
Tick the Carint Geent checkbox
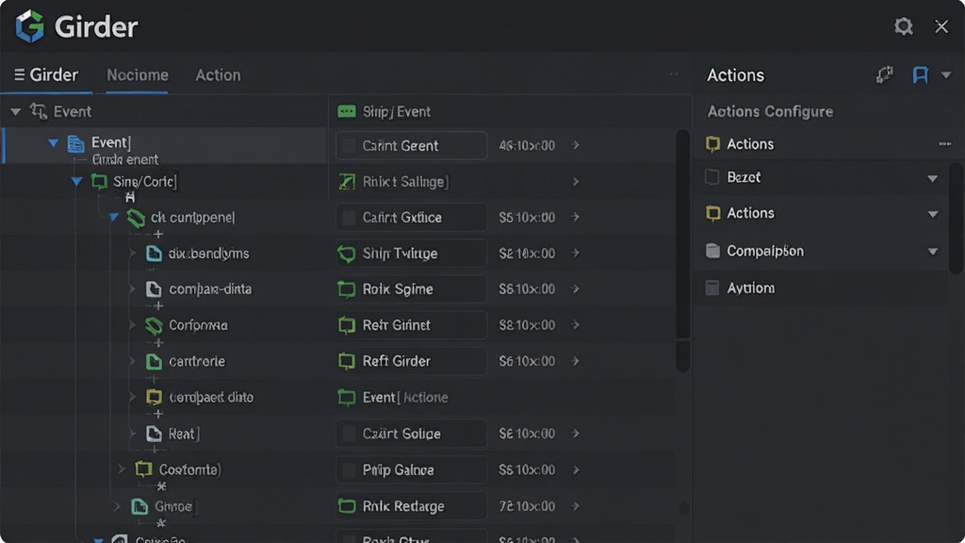click(349, 146)
